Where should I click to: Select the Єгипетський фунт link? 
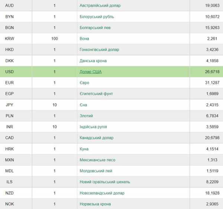[x=96, y=94]
